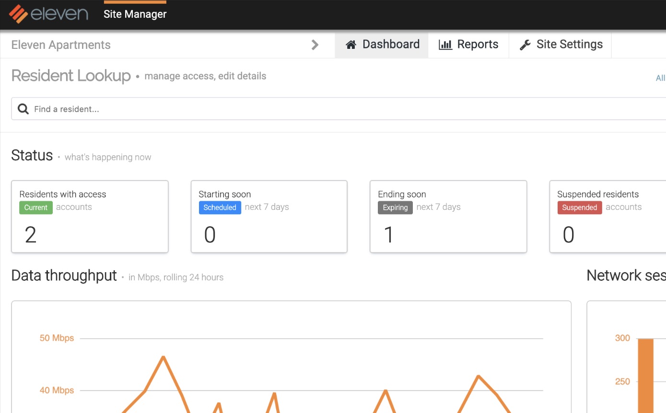The height and width of the screenshot is (413, 666).
Task: Click the search magnifier icon
Action: pos(23,109)
